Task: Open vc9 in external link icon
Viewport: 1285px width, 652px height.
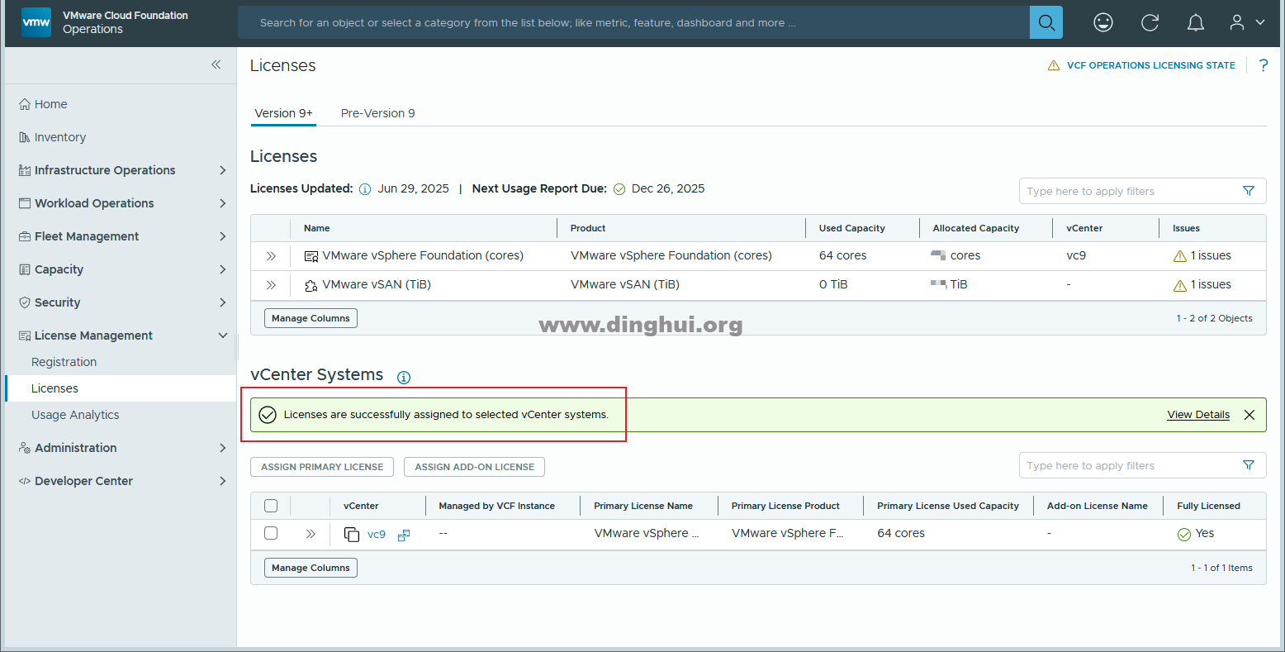Action: [x=404, y=535]
